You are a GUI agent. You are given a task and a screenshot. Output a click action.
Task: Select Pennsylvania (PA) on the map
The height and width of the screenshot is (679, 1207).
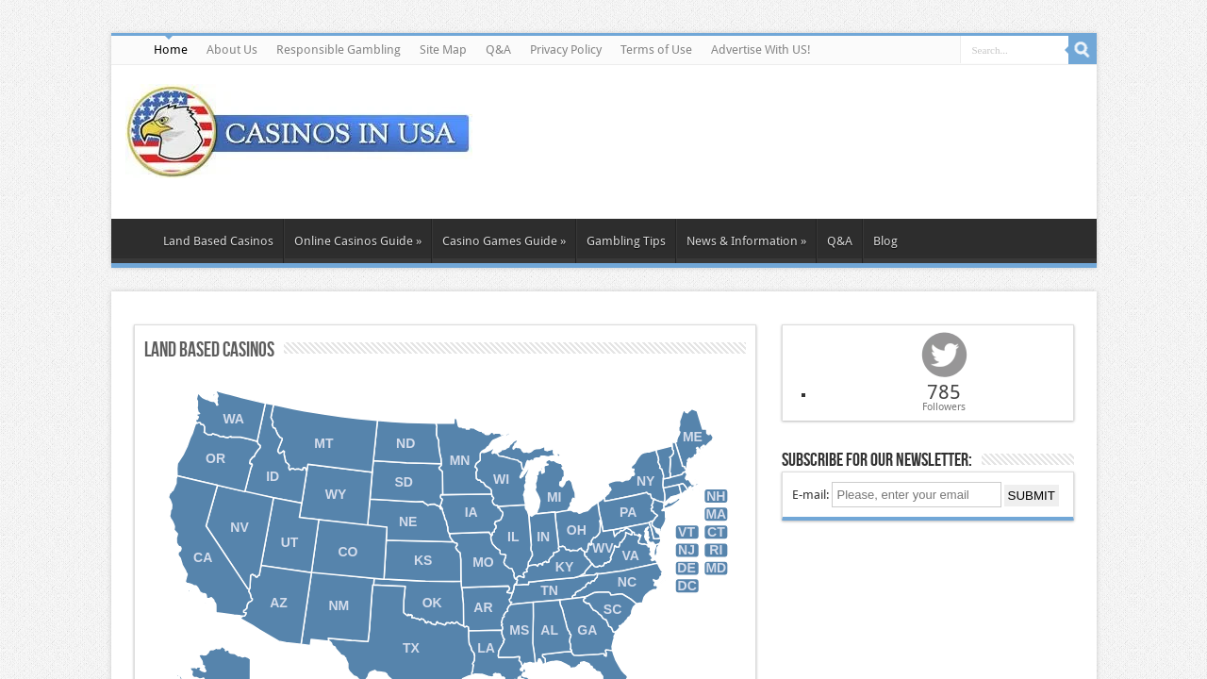628,512
